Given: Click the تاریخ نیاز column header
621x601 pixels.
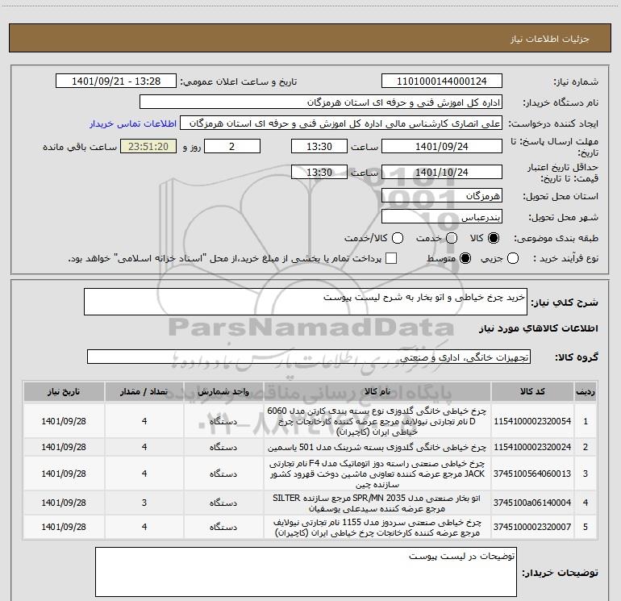Looking at the screenshot, I should [x=64, y=391].
